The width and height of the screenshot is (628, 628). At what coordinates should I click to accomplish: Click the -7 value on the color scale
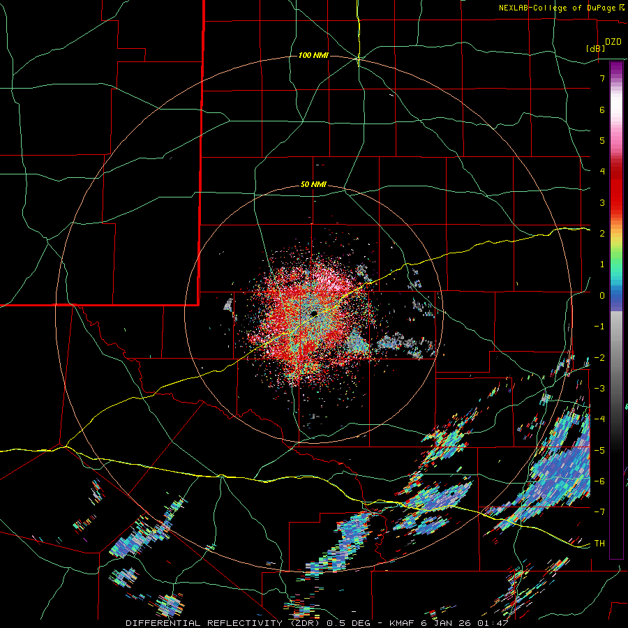(599, 512)
